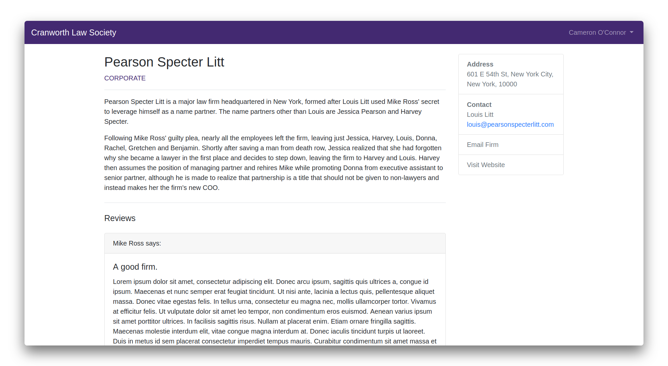Click the Contact label in sidebar

pos(479,105)
